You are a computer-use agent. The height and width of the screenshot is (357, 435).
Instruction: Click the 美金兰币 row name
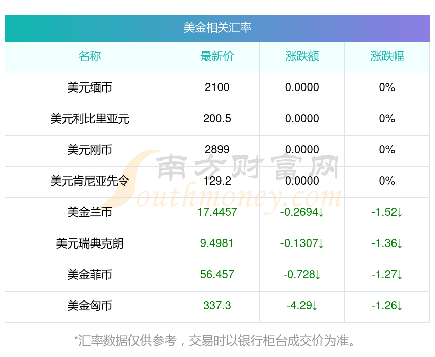click(90, 212)
